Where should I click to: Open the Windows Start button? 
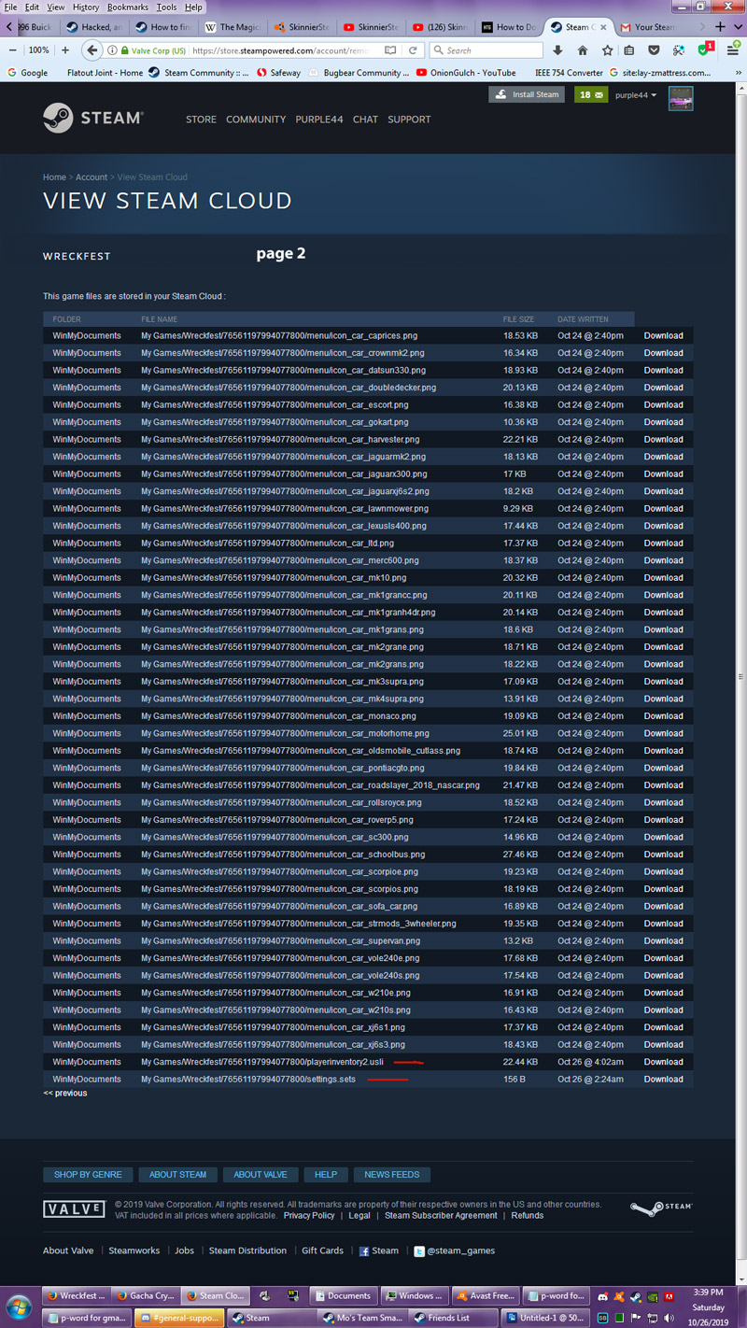click(19, 1306)
